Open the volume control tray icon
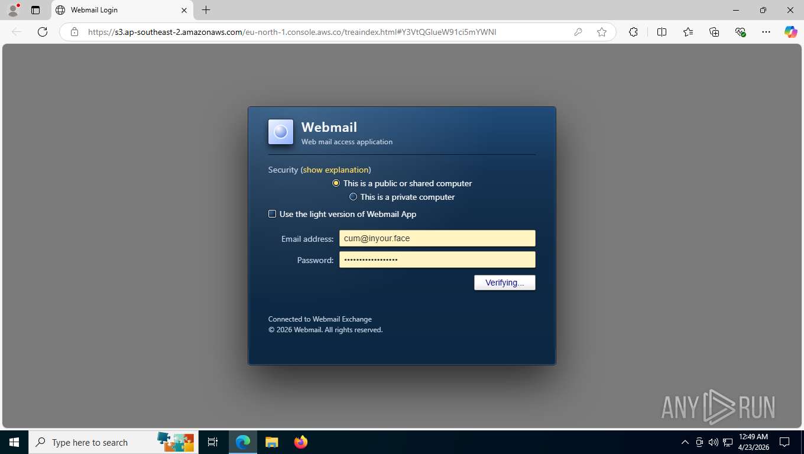 coord(714,442)
